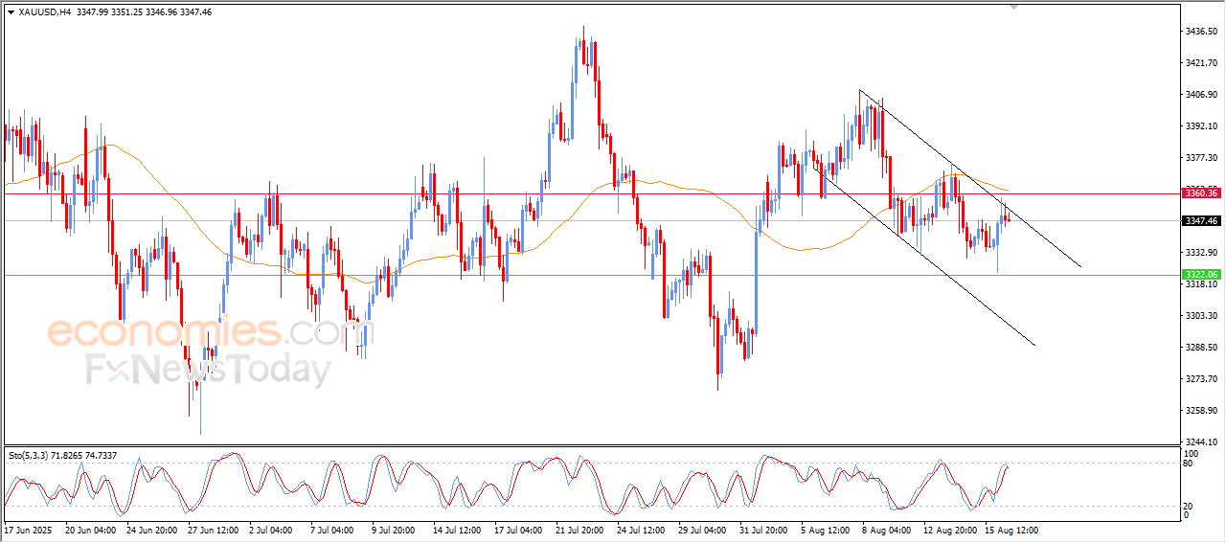The width and height of the screenshot is (1226, 543).
Task: Click the 3258.90 price axis value
Action: click(1201, 411)
